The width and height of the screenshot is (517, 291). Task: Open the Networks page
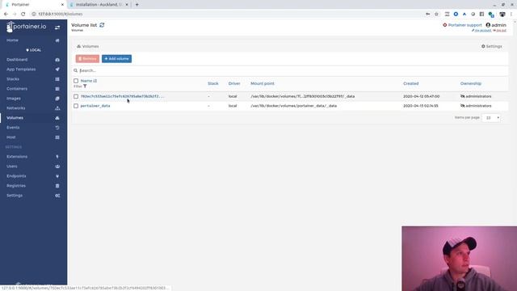(16, 108)
